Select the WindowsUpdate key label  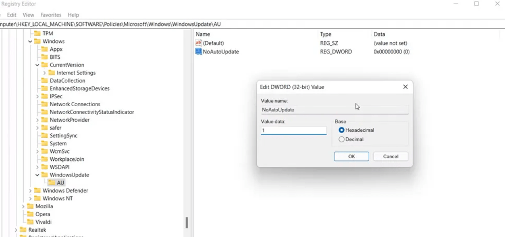click(70, 175)
